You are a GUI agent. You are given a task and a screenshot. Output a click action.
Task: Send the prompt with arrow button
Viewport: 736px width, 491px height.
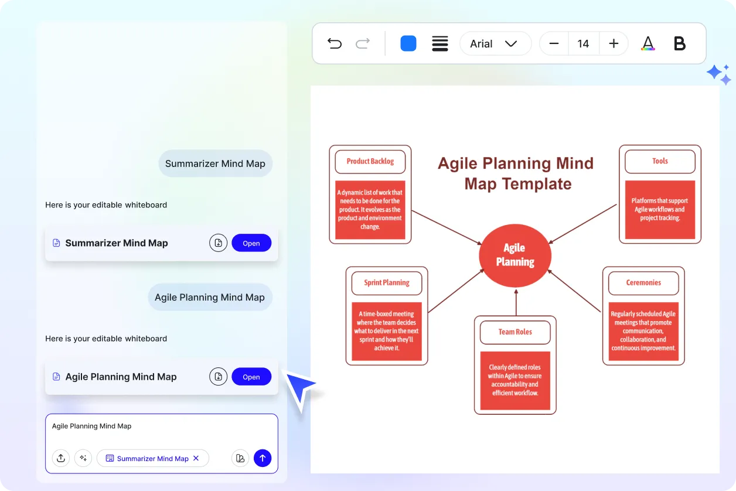click(x=263, y=458)
